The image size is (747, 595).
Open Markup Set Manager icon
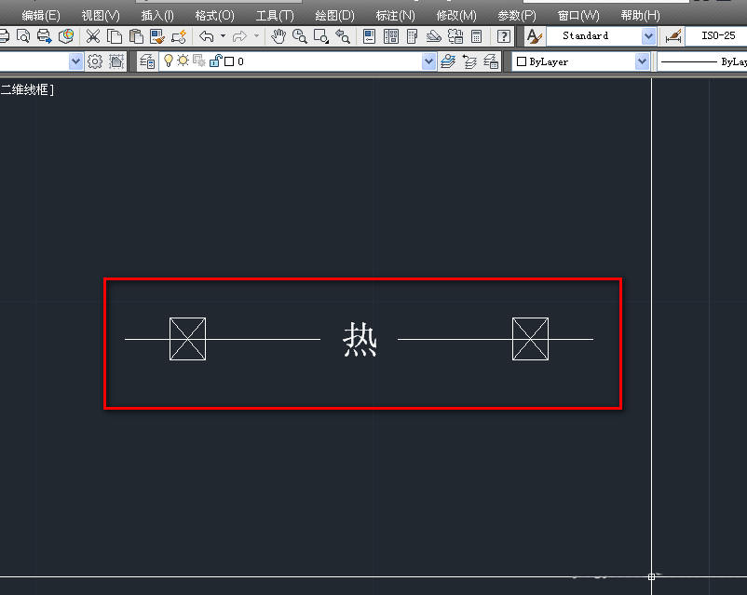455,36
